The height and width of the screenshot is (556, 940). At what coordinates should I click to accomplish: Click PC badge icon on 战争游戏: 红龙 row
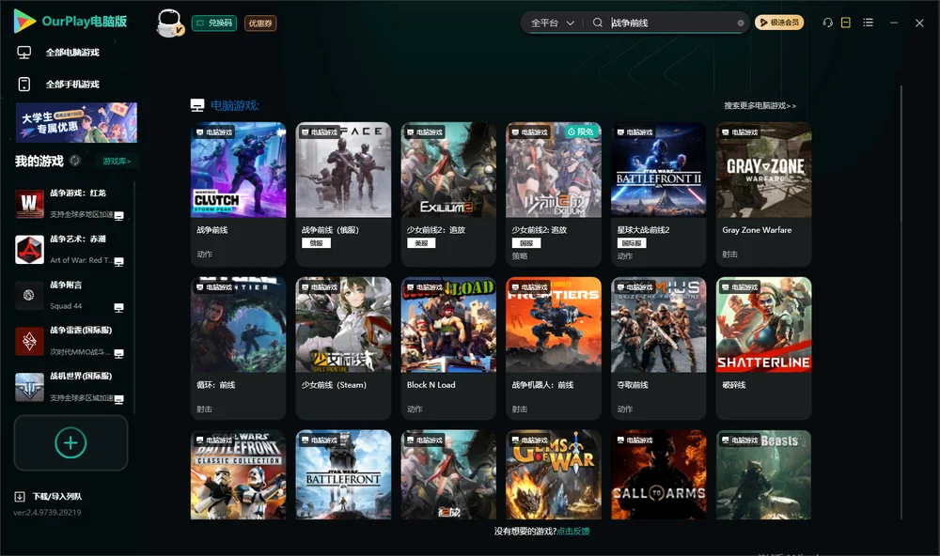coord(118,216)
